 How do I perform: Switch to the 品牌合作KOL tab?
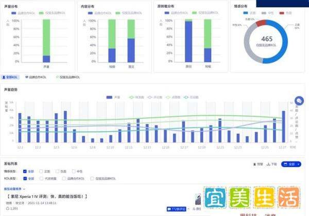pos(37,77)
